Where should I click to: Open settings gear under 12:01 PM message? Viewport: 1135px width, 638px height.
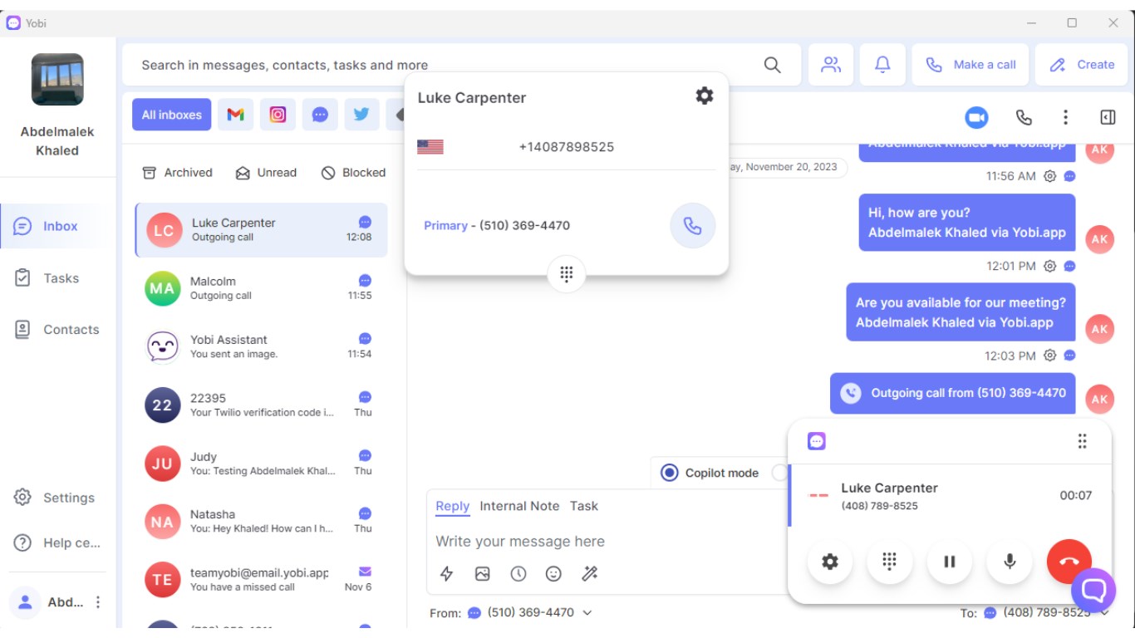point(1049,266)
